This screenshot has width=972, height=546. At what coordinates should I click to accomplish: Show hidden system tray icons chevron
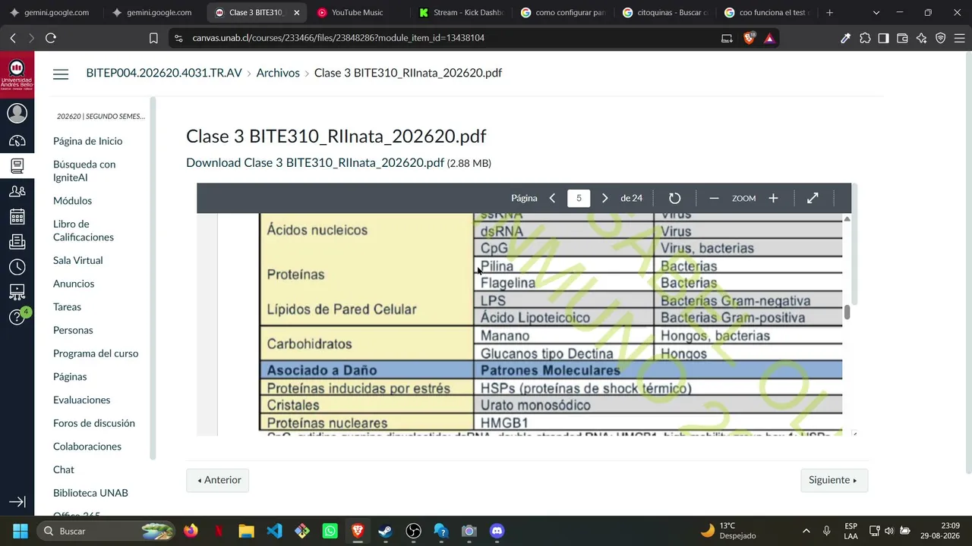(x=806, y=531)
